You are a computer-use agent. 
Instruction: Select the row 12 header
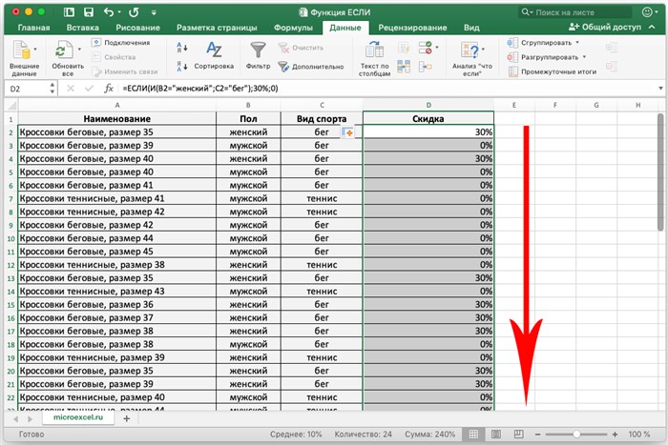(11, 265)
